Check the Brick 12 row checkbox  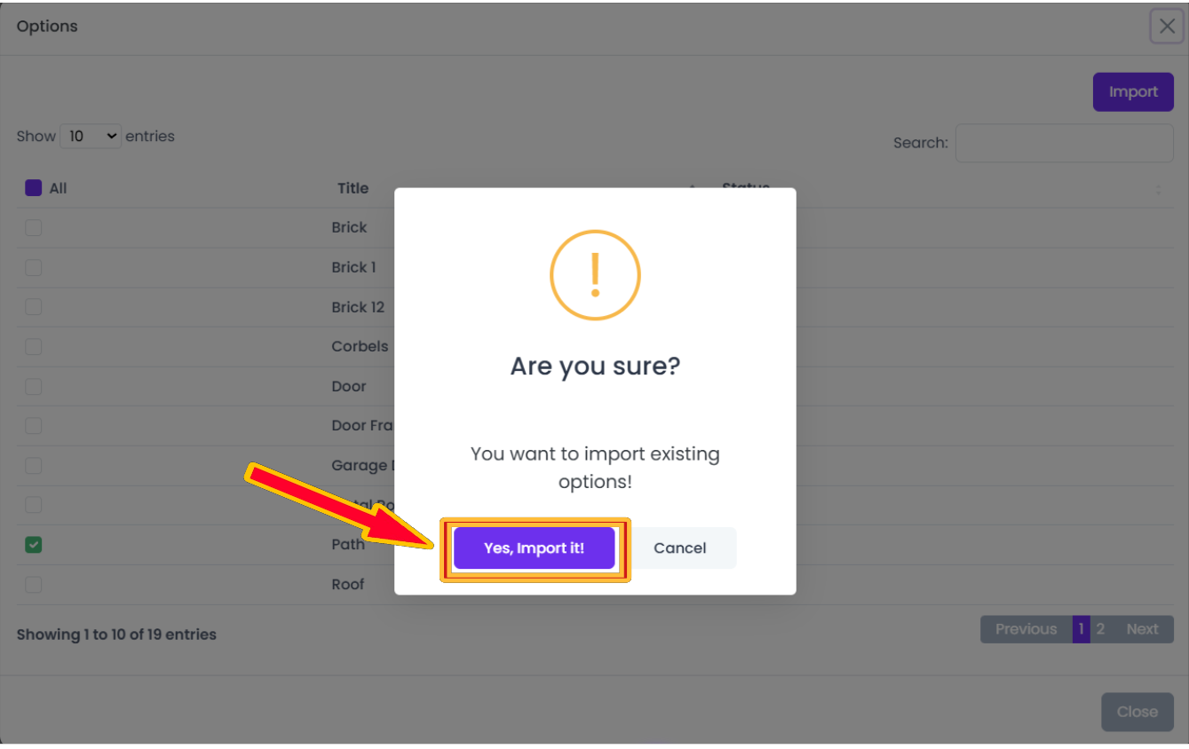point(34,307)
